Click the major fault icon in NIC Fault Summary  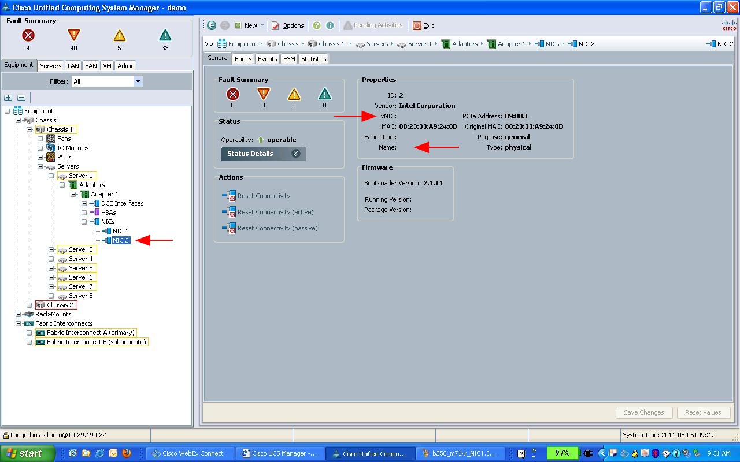pos(263,94)
